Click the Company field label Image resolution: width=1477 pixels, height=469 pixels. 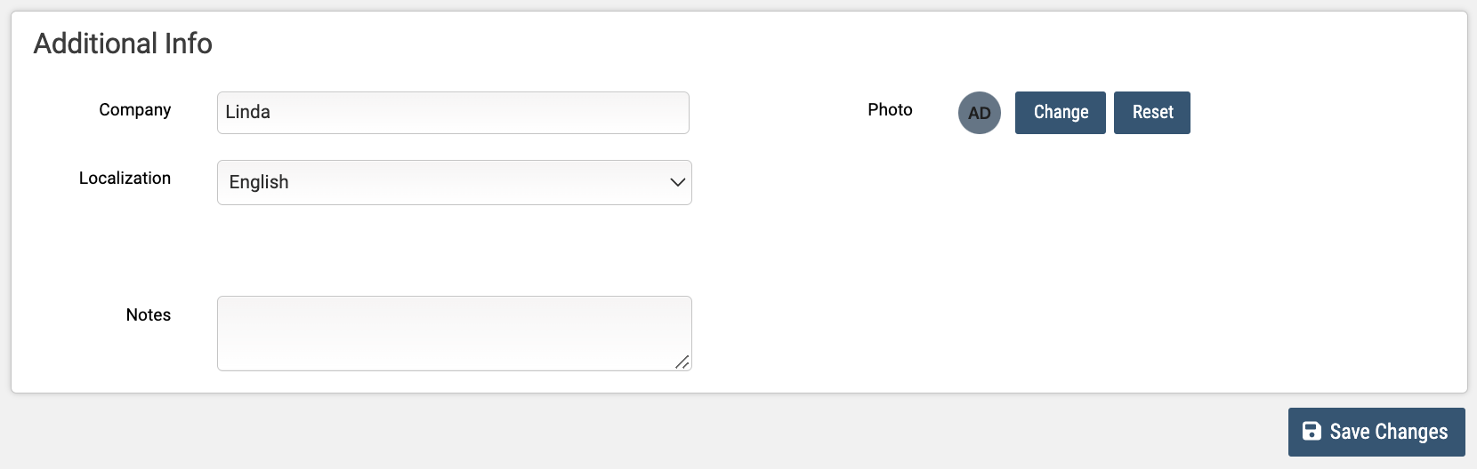(135, 110)
